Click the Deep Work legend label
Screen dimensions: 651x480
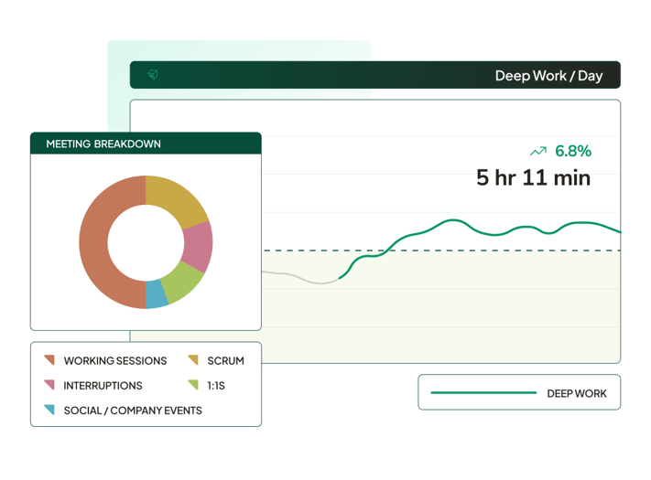(576, 393)
